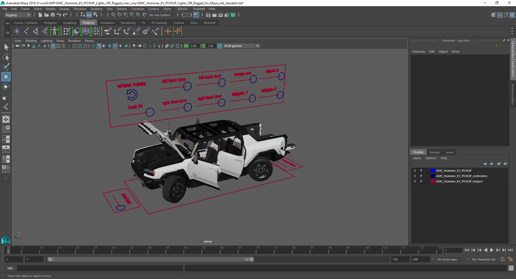Open the shelf tab selector menu
The width and height of the screenshot is (516, 279).
8,23
